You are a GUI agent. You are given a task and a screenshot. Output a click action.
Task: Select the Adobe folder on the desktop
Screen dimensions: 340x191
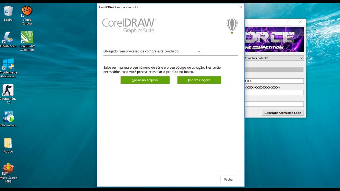pyautogui.click(x=8, y=145)
